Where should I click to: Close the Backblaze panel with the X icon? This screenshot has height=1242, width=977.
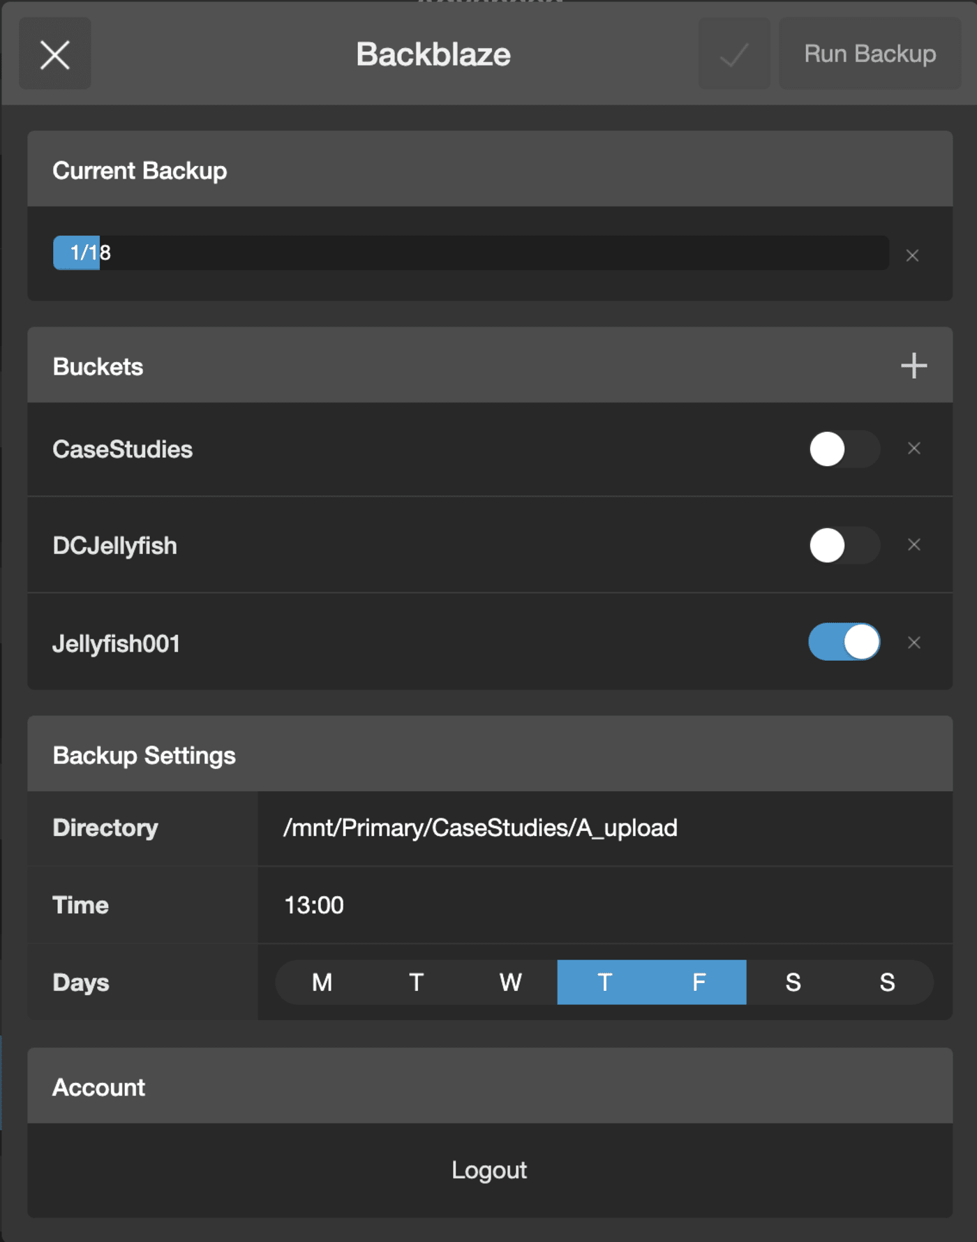(55, 54)
